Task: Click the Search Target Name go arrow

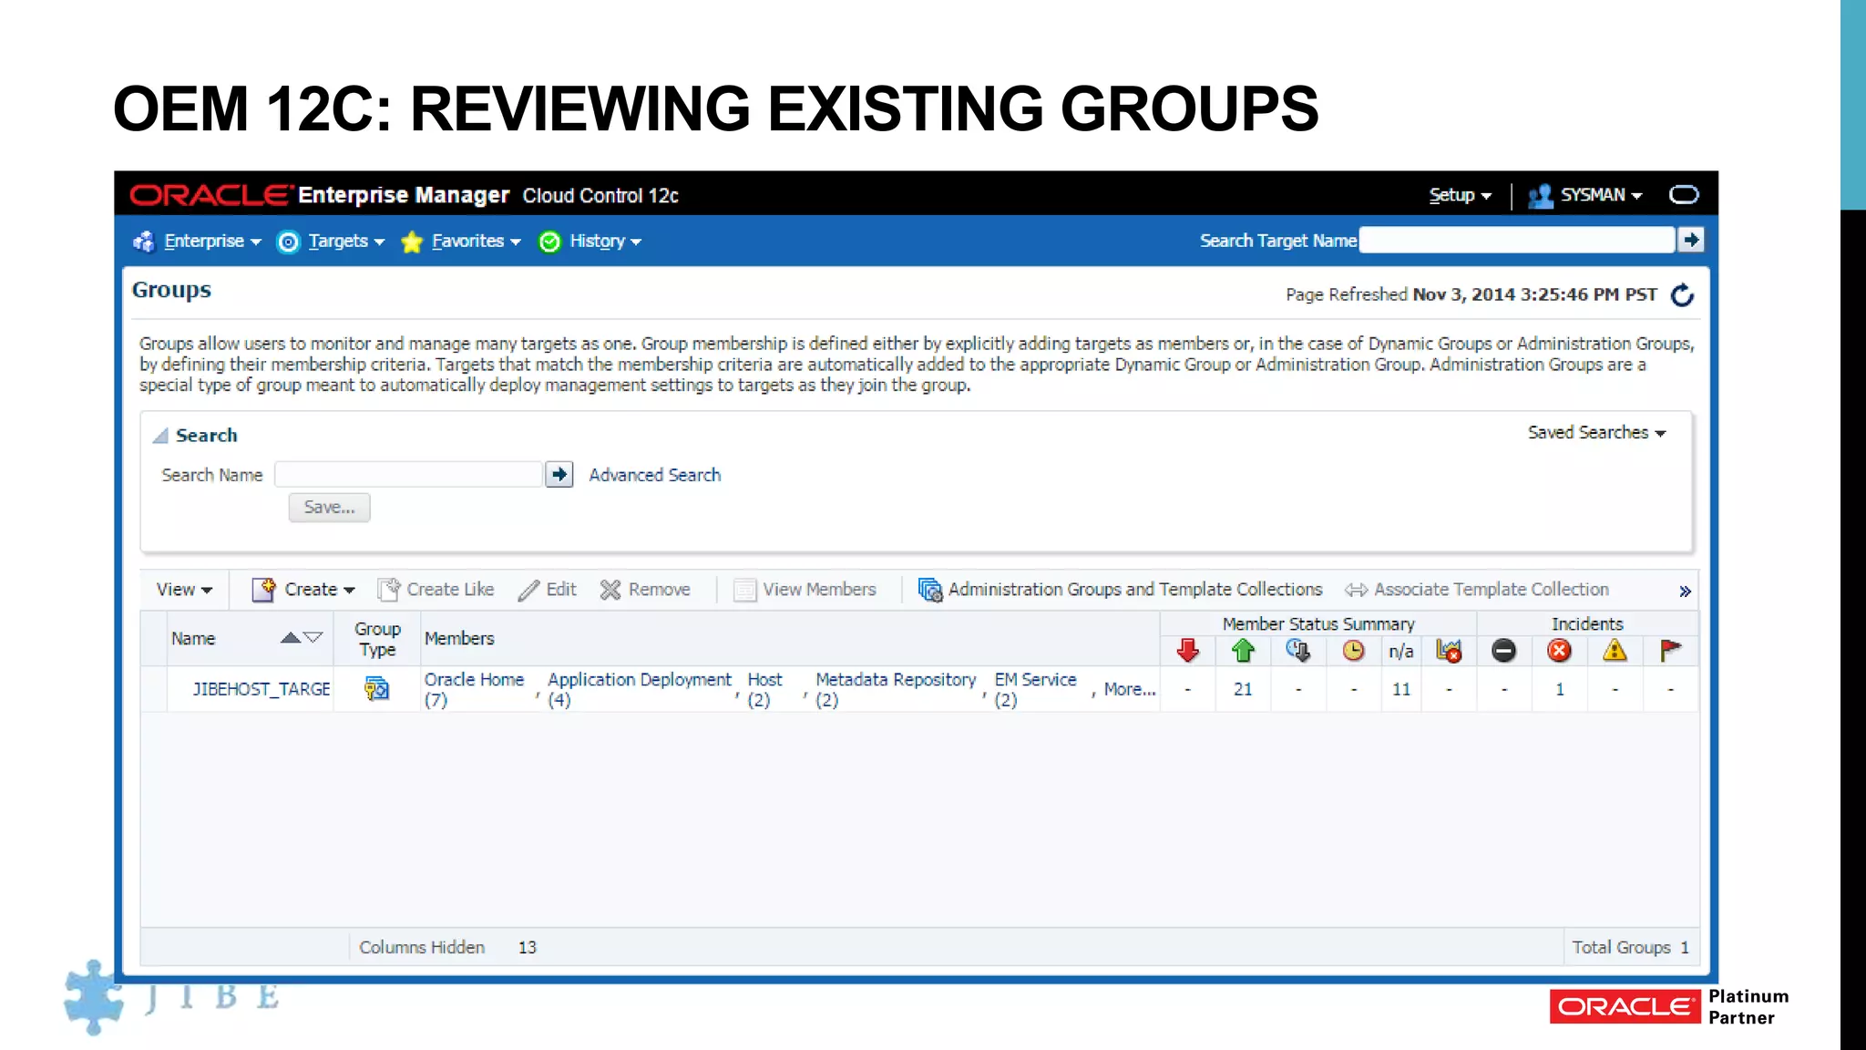Action: coord(1691,241)
